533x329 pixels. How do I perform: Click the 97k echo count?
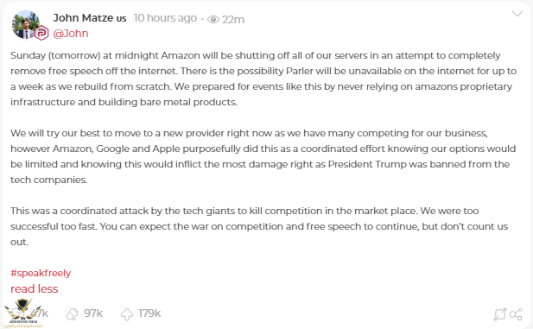pos(93,313)
